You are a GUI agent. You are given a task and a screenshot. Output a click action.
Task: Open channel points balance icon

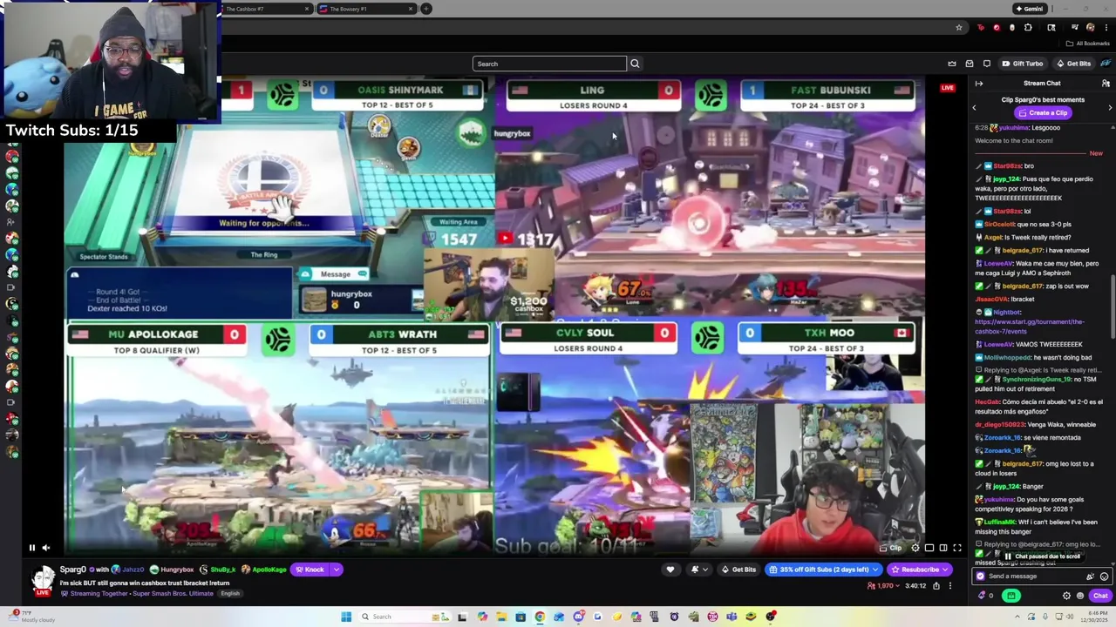click(x=985, y=596)
